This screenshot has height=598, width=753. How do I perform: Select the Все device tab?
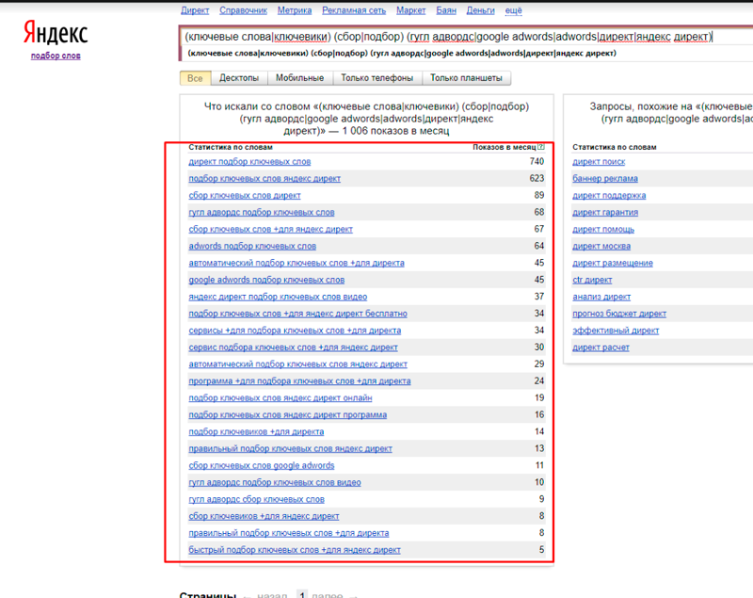(195, 78)
